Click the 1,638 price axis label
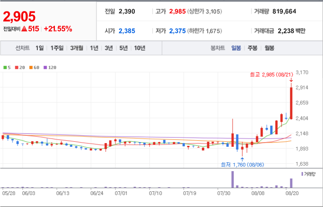323x207 pixels. (302, 164)
